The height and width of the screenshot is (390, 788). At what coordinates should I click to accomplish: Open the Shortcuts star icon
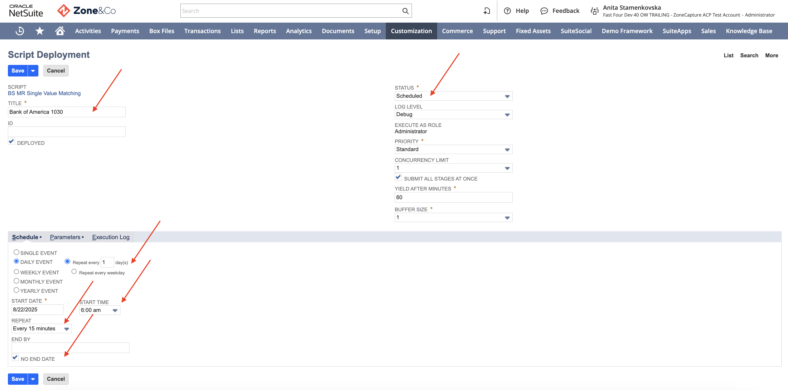pyautogui.click(x=40, y=31)
